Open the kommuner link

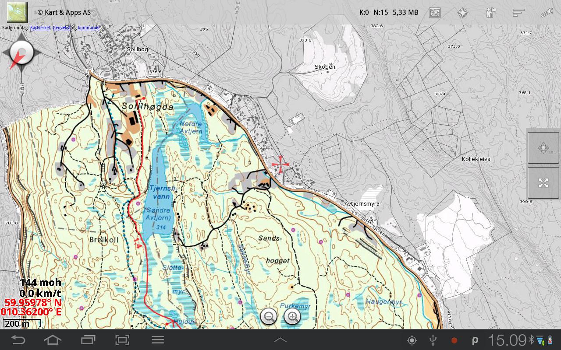(x=89, y=28)
